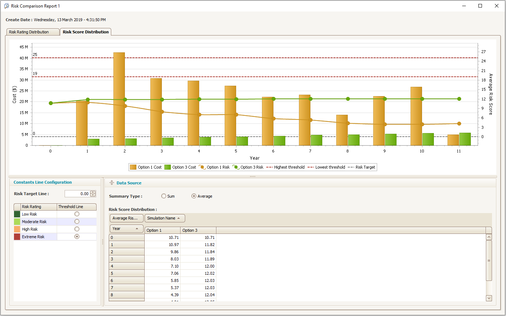Click the Option 3 Cost legend icon
506x316 pixels.
click(168, 167)
